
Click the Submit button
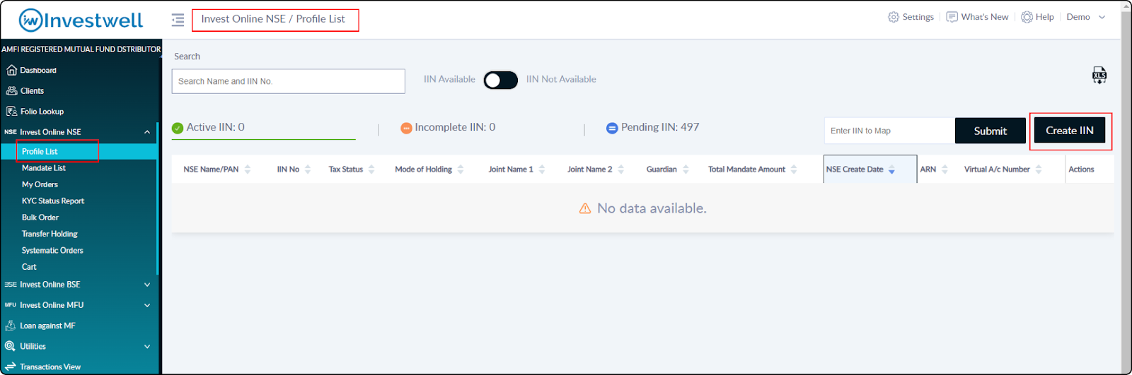click(990, 131)
